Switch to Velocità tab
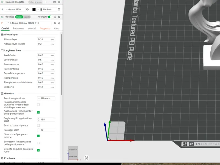 pos(32,28)
